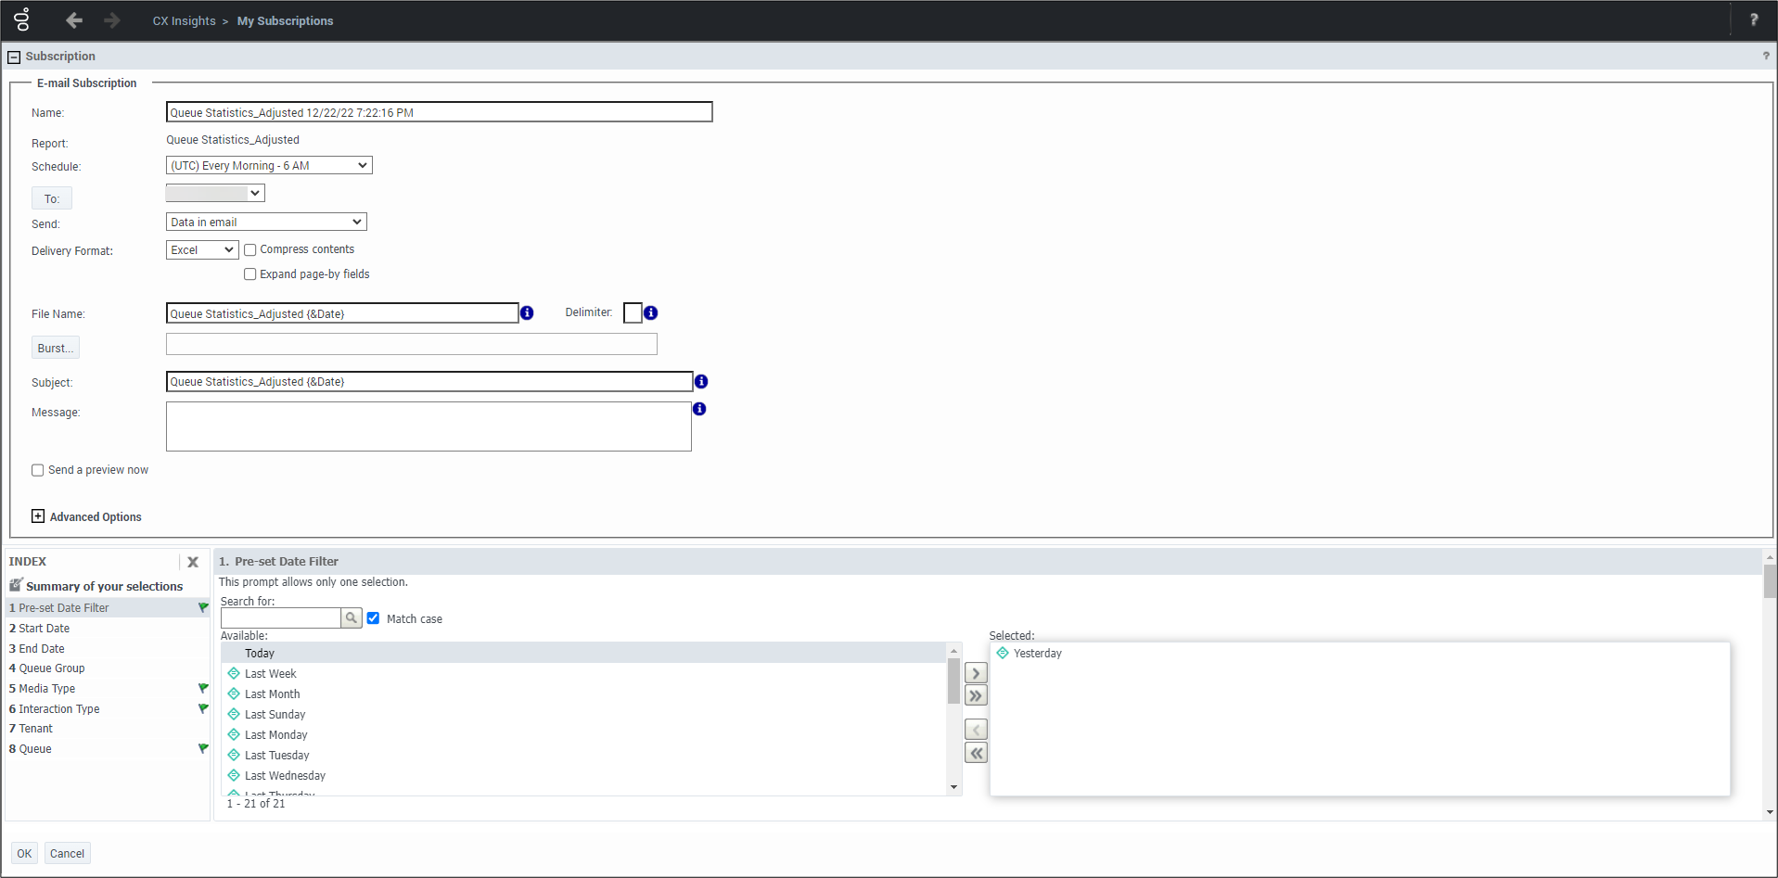Open the Delivery Format dropdown
This screenshot has height=878, width=1778.
click(202, 250)
